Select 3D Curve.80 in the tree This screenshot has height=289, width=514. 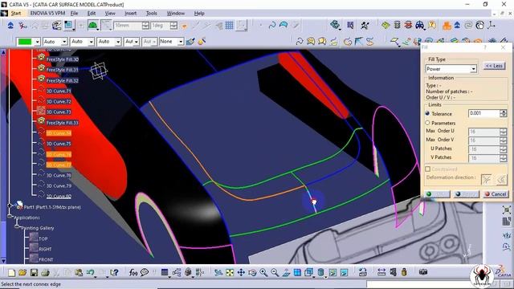[x=59, y=196]
